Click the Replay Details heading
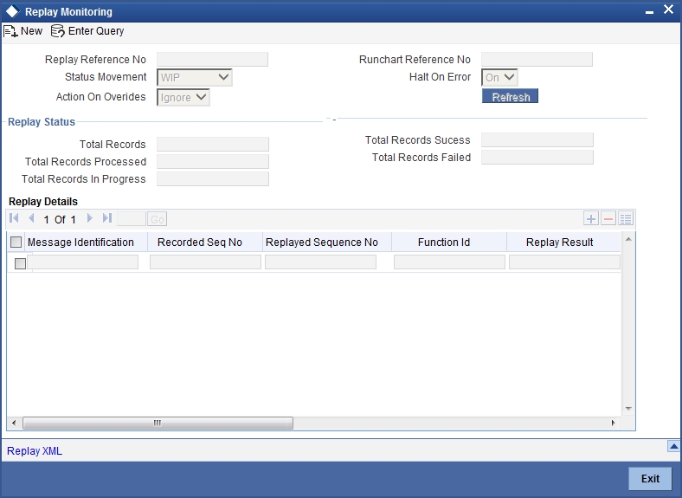 pos(43,202)
